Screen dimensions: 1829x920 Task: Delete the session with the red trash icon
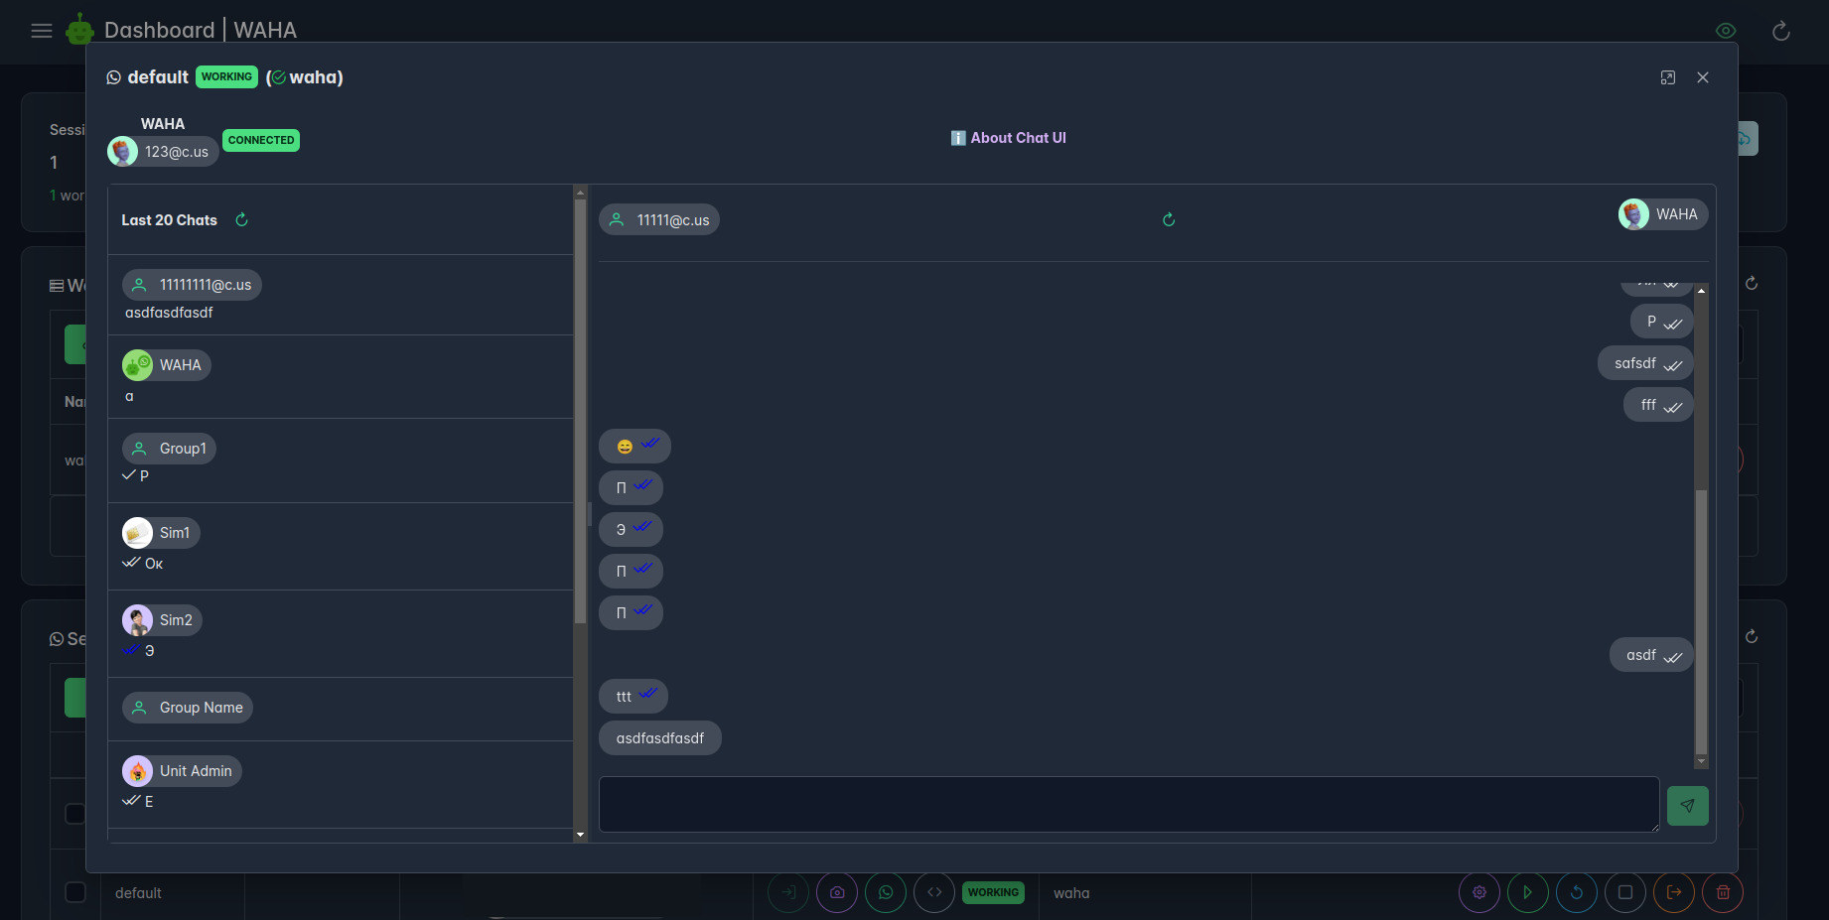coord(1723,892)
